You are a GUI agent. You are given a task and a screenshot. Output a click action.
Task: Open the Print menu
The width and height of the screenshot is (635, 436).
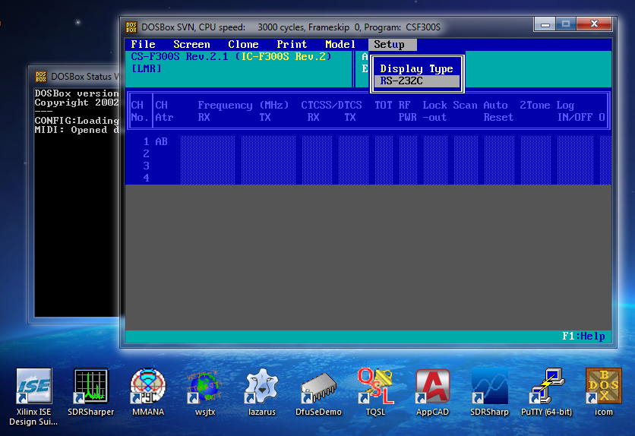click(x=292, y=45)
